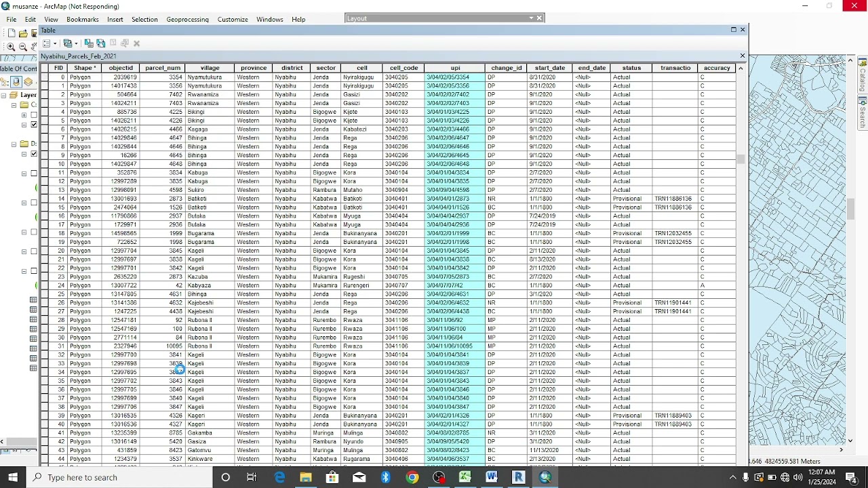Collapse the Layers group in table of contents
868x488 pixels.
(x=3, y=95)
